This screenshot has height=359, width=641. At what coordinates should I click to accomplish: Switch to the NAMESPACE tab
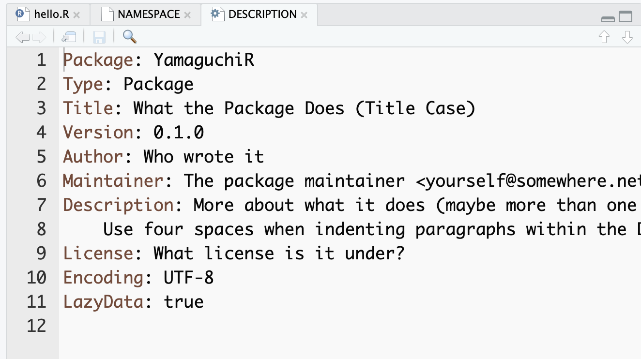pos(148,15)
